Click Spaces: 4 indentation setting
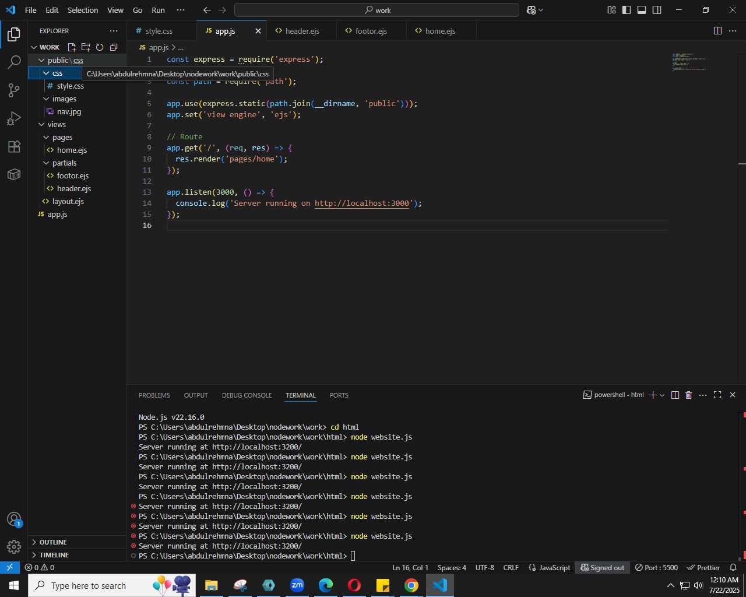Image resolution: width=746 pixels, height=597 pixels. 452,567
